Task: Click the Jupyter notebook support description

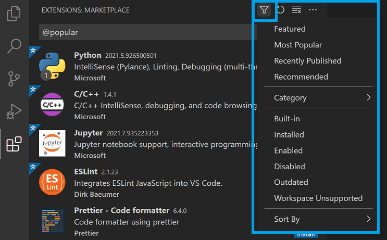Action: click(166, 145)
